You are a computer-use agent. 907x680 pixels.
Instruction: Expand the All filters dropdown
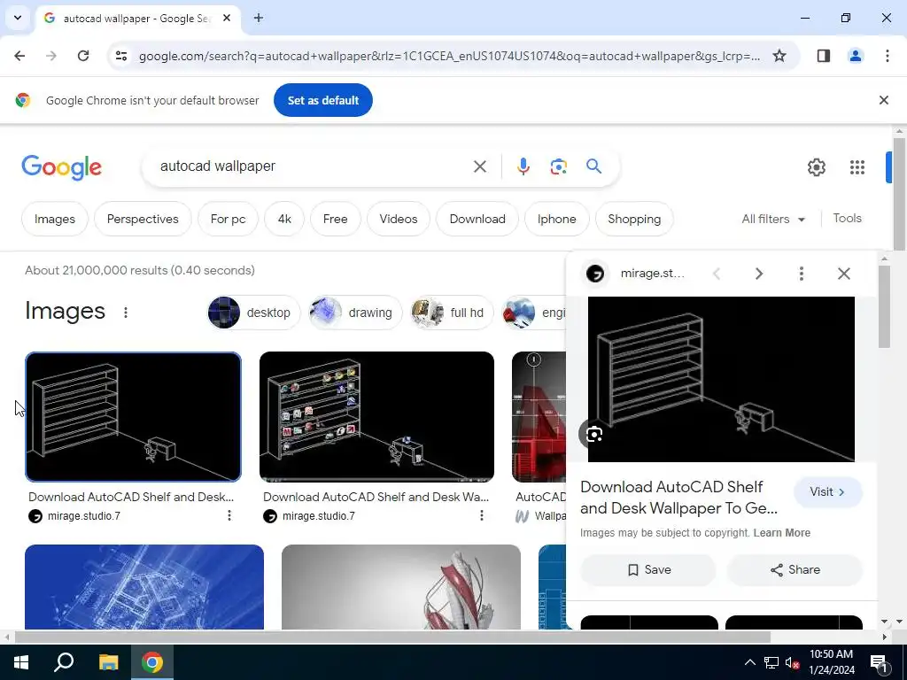(773, 220)
